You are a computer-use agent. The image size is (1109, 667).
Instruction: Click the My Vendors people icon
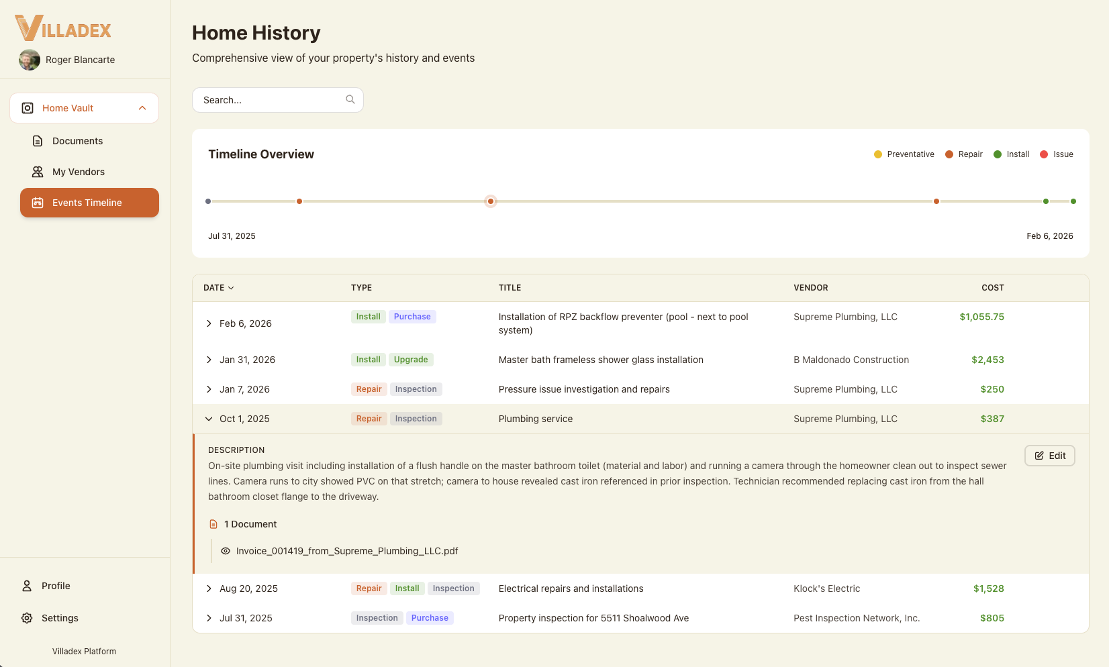pos(37,172)
